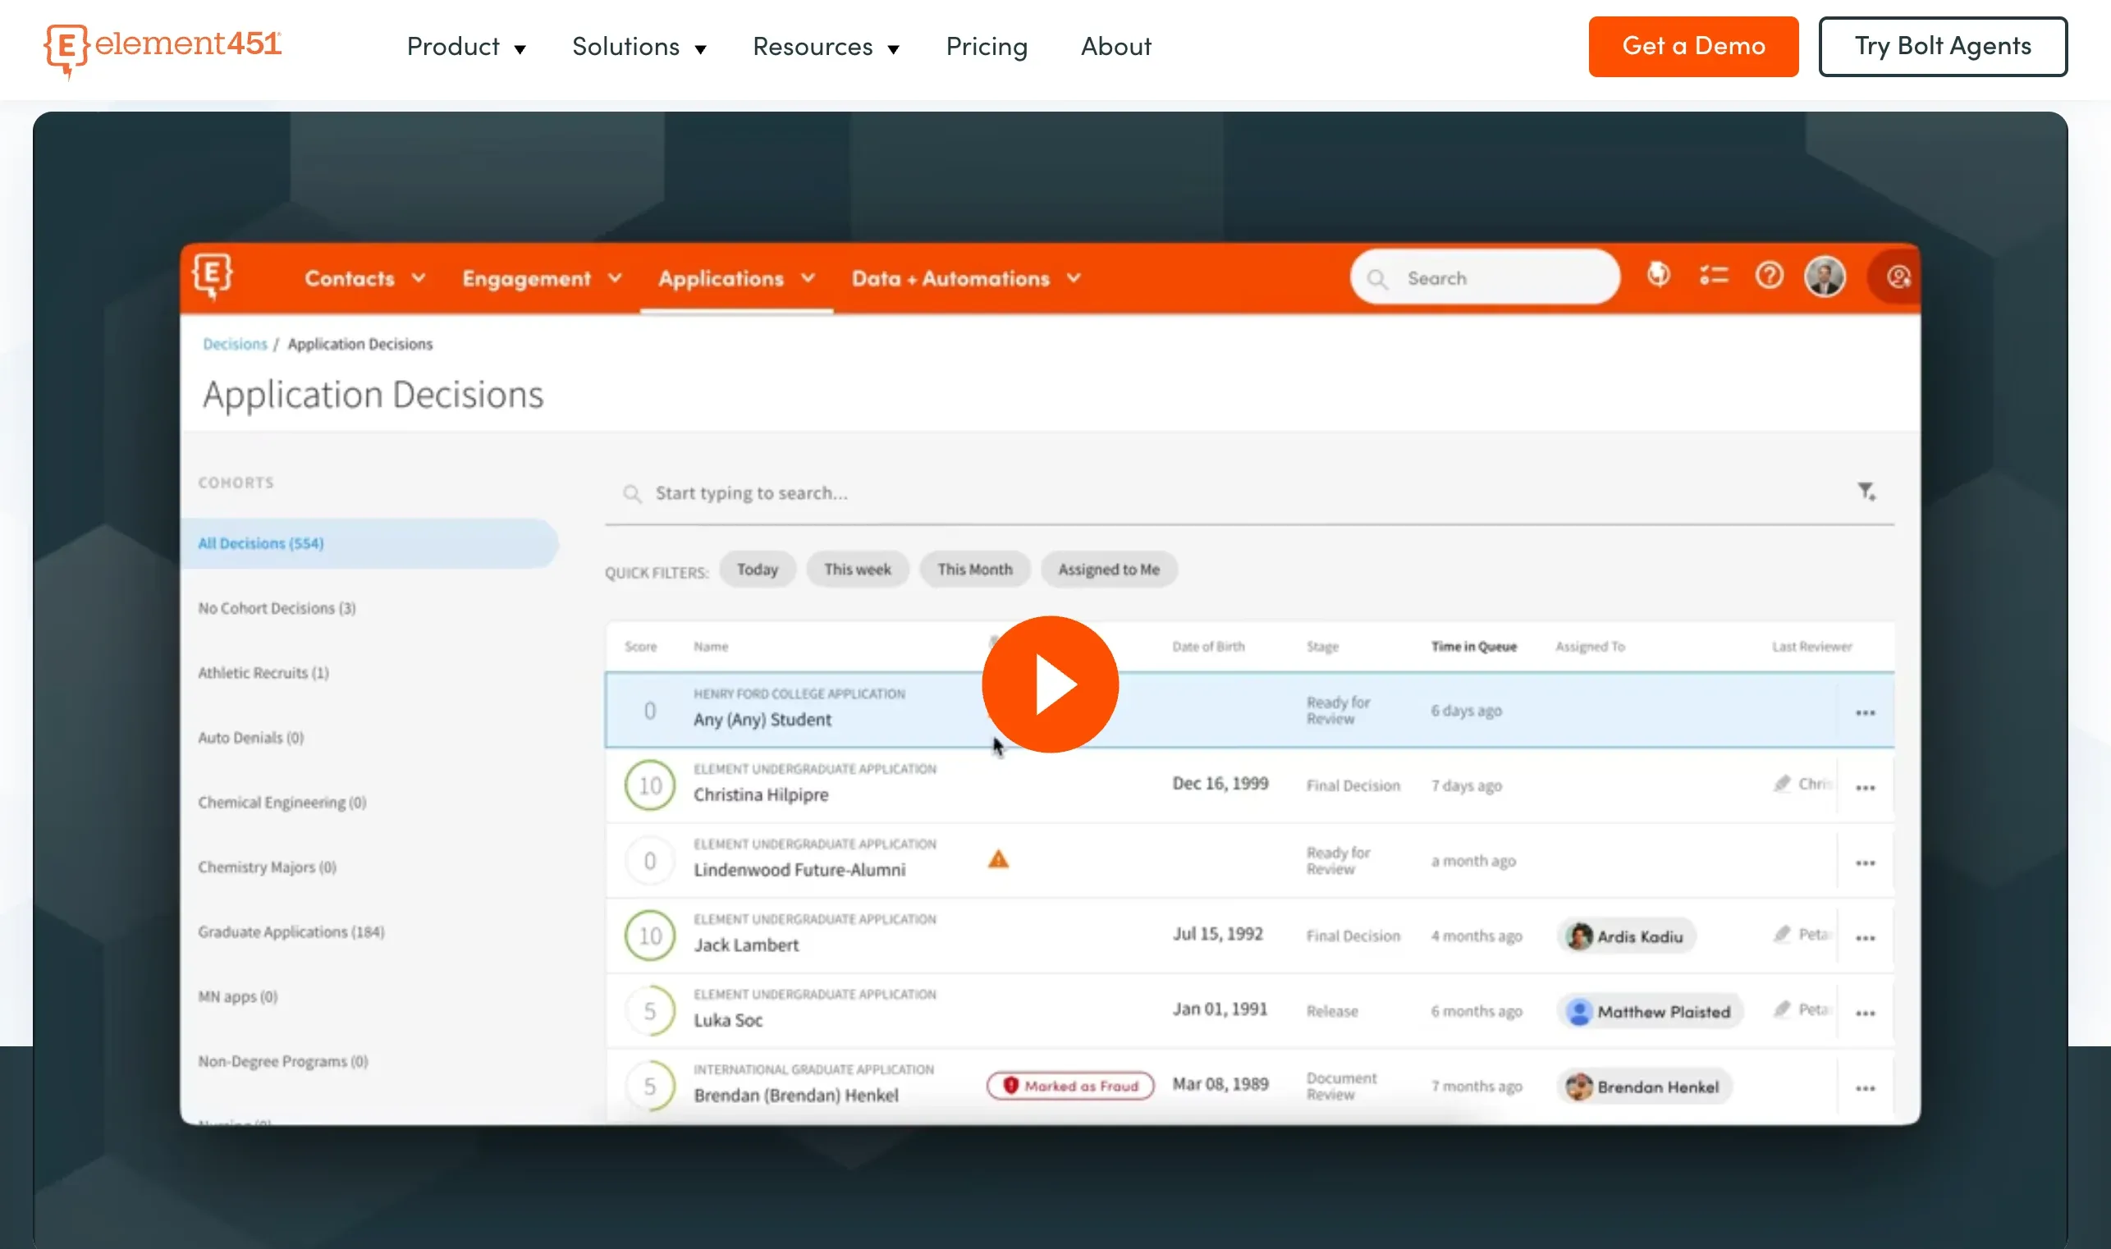Open the Applications menu tab
Screen dimensions: 2111x1249
click(735, 278)
